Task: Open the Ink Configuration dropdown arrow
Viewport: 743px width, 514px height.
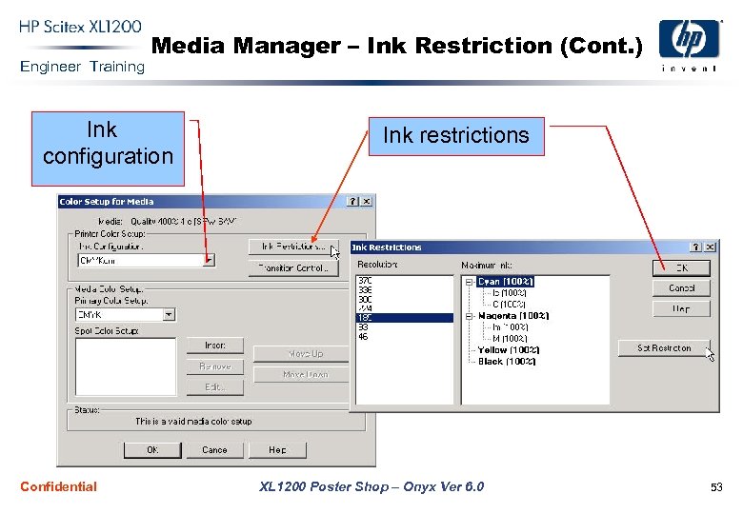Action: 209,260
